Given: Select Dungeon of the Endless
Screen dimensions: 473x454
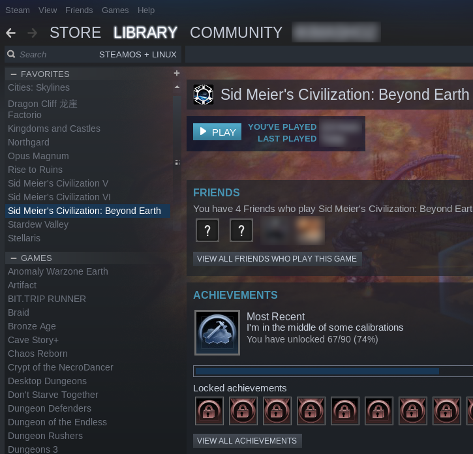Looking at the screenshot, I should pyautogui.click(x=57, y=422).
